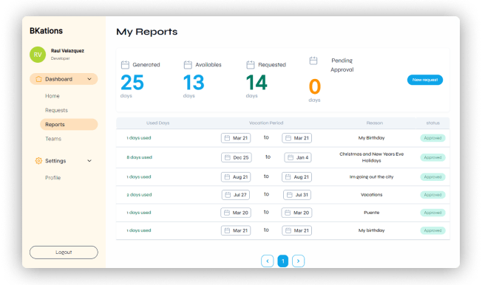This screenshot has width=482, height=285.
Task: Click the My Reports page heading
Action: [x=147, y=32]
